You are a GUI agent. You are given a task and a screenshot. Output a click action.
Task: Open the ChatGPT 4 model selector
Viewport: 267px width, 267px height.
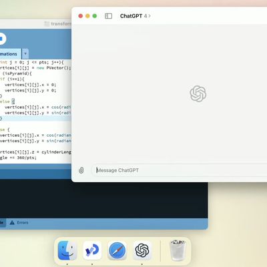(136, 16)
